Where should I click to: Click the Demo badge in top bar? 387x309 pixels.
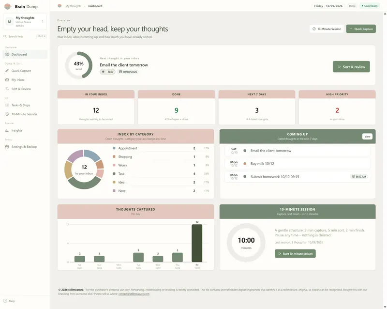pyautogui.click(x=352, y=6)
